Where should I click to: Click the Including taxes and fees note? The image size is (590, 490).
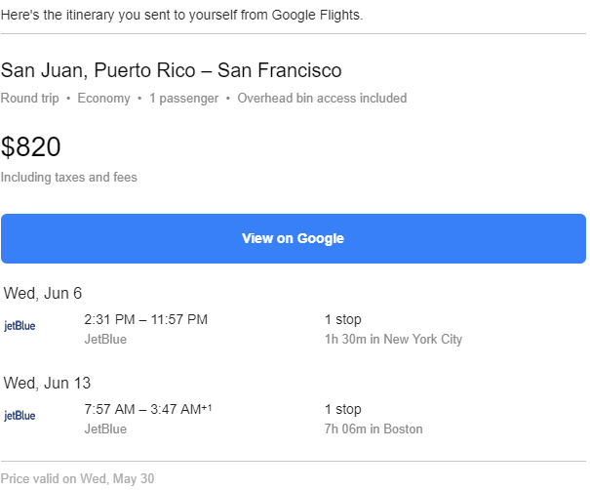pyautogui.click(x=69, y=178)
